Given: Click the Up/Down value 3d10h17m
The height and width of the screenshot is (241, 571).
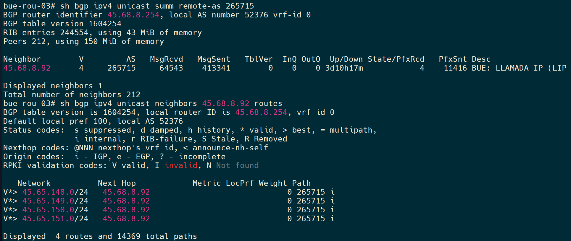Looking at the screenshot, I should tap(344, 68).
